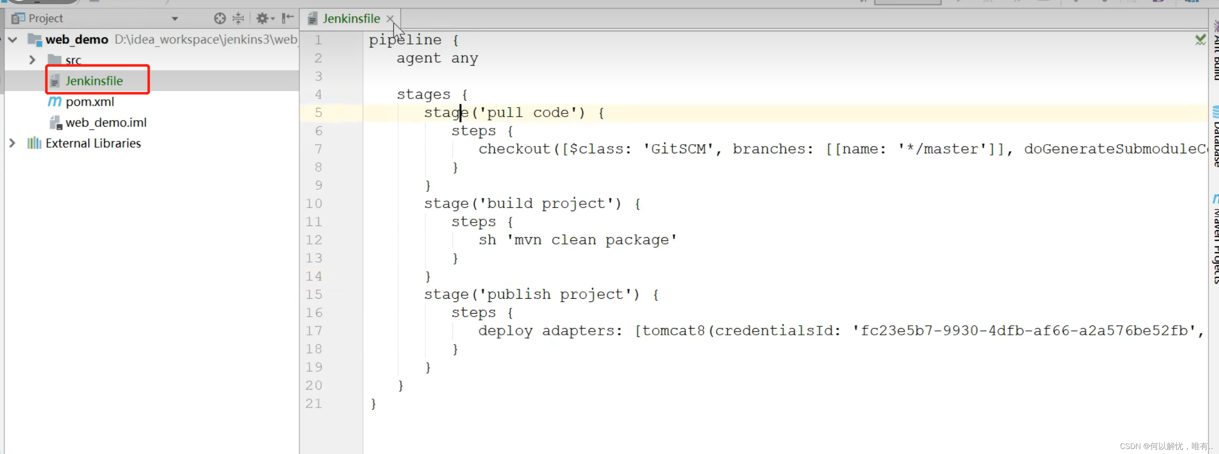Select web_demo project root
The width and height of the screenshot is (1219, 454).
tap(77, 39)
